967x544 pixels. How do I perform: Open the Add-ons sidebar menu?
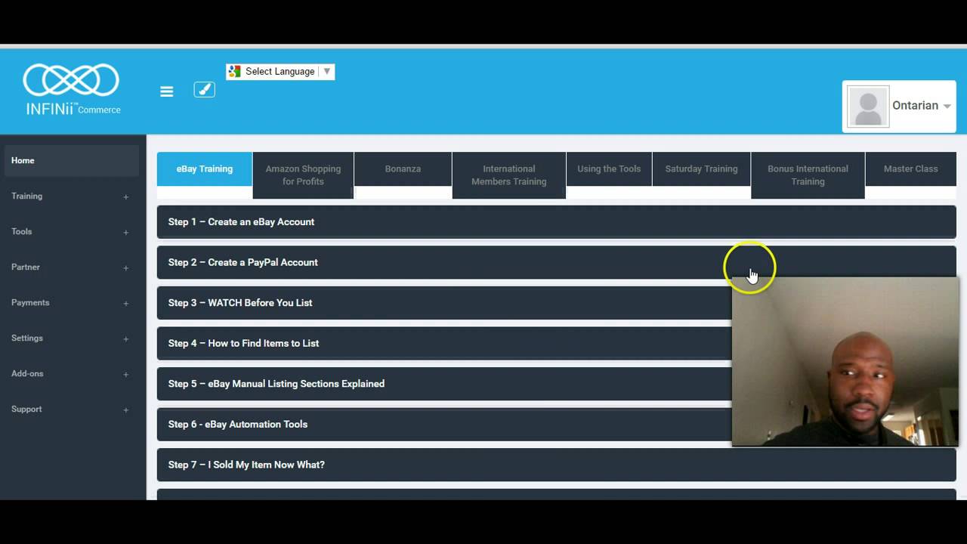27,373
